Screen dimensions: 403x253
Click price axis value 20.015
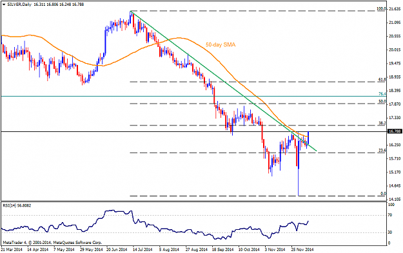point(395,50)
